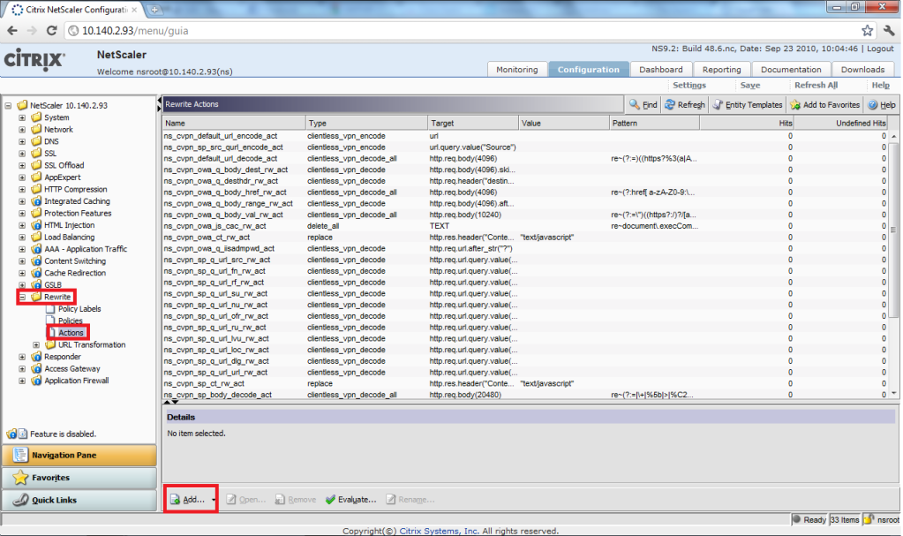The width and height of the screenshot is (903, 536).
Task: Click the Evaluate checkmark icon
Action: pos(330,500)
